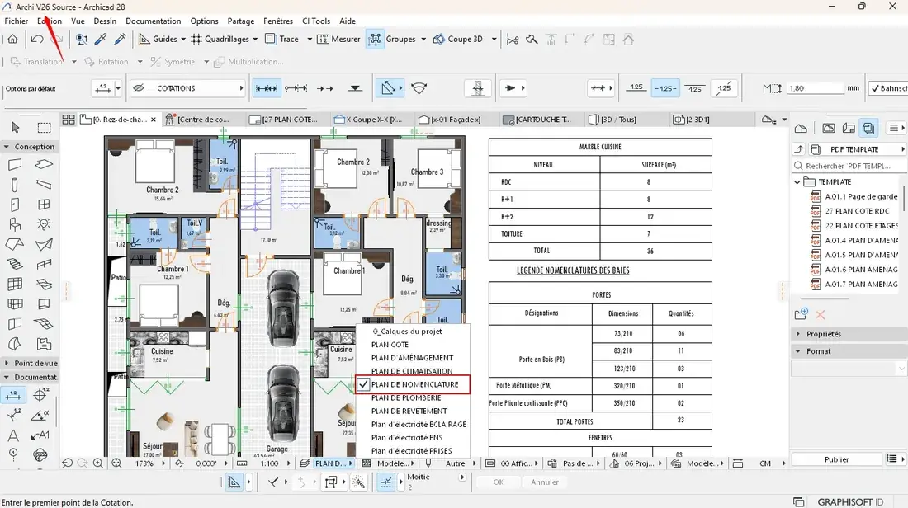Open the Fichier menu
The width and height of the screenshot is (908, 508).
(17, 21)
